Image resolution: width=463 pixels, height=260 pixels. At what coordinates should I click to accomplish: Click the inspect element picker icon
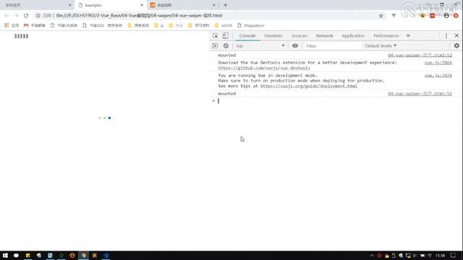[216, 35]
